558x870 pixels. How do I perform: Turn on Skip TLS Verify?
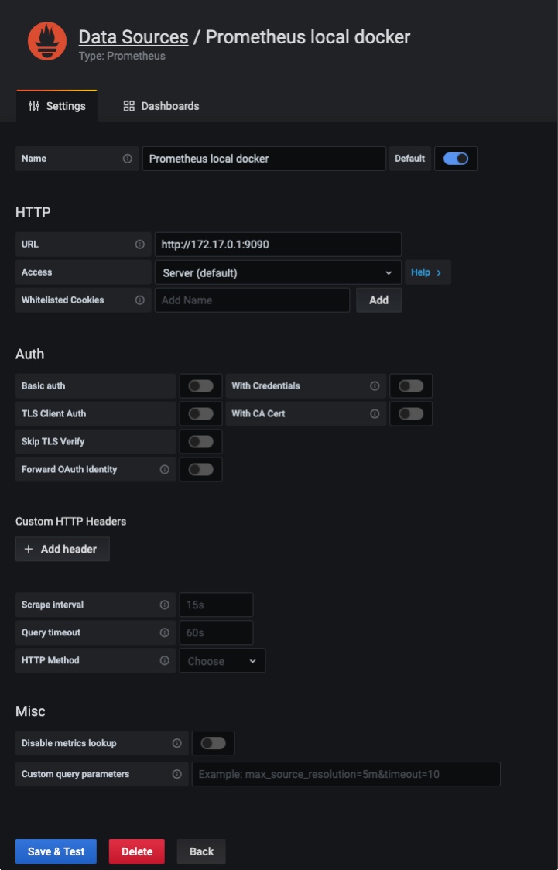click(200, 442)
